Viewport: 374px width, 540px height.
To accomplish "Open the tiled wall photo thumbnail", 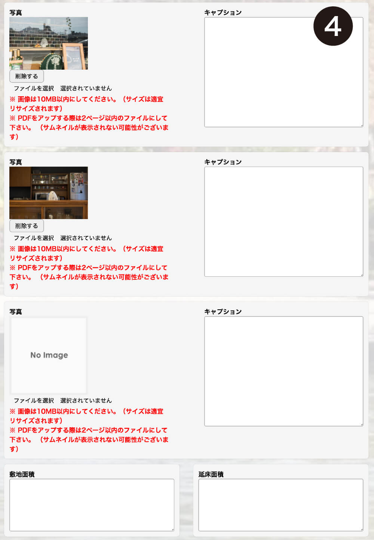I will (x=49, y=43).
